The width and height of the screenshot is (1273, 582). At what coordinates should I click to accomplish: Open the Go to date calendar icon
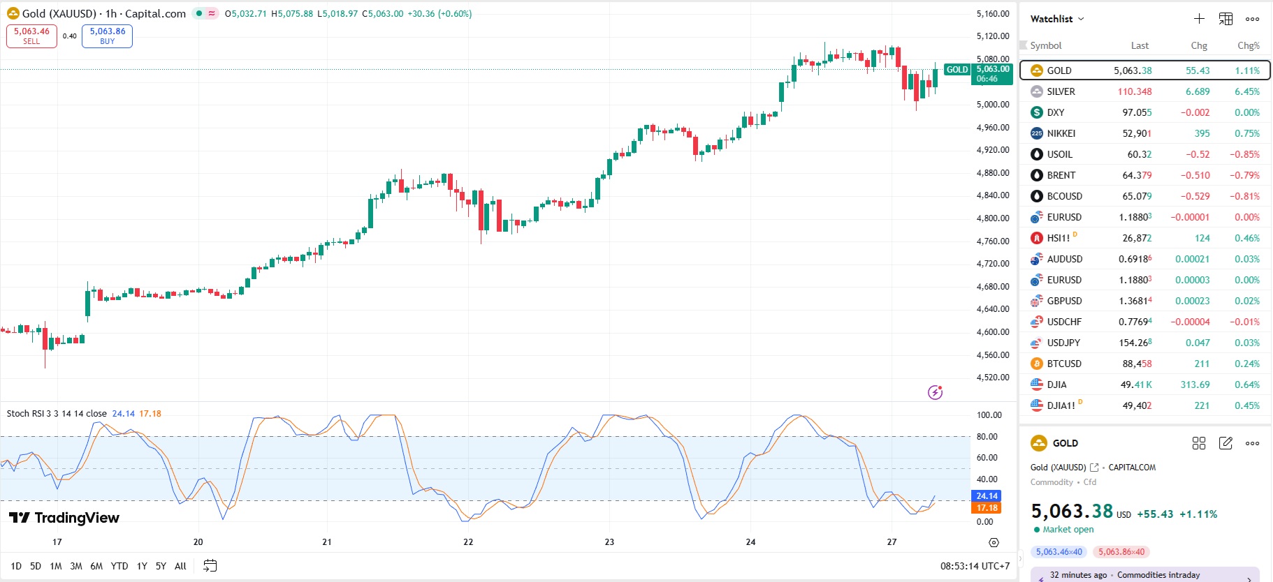click(x=210, y=566)
